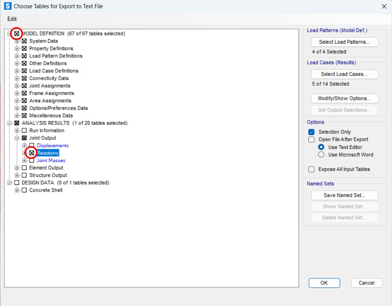The width and height of the screenshot is (392, 306).
Task: Open the Edit menu
Action: pos(12,19)
